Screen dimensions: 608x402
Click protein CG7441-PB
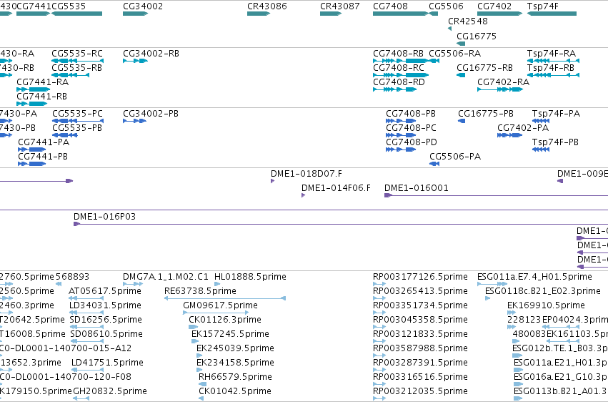pos(32,164)
